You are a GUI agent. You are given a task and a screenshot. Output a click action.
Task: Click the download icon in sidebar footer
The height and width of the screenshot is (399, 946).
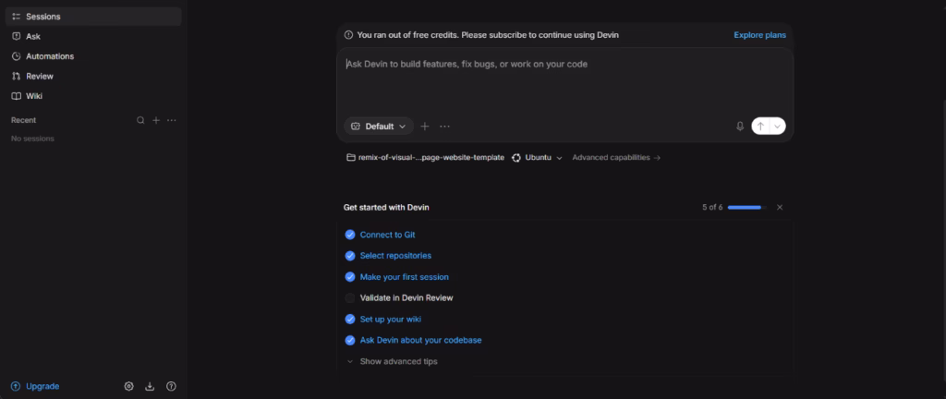(x=150, y=386)
